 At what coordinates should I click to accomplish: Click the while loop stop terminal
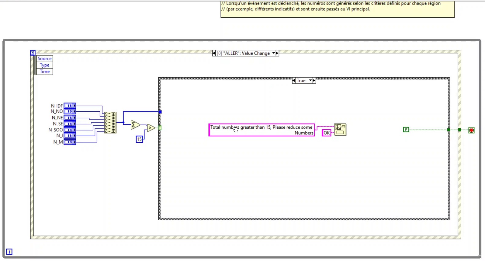[471, 130]
